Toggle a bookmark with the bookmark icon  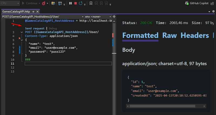(91, 3)
